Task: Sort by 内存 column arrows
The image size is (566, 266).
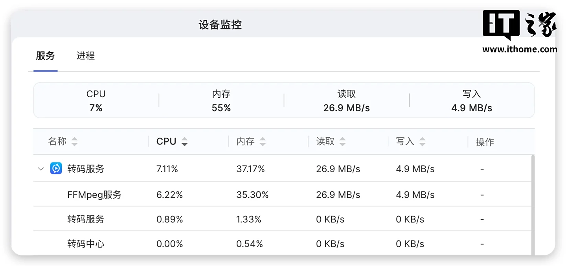Action: coord(263,142)
